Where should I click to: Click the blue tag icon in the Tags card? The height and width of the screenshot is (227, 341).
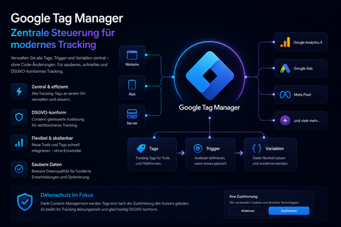pyautogui.click(x=141, y=149)
